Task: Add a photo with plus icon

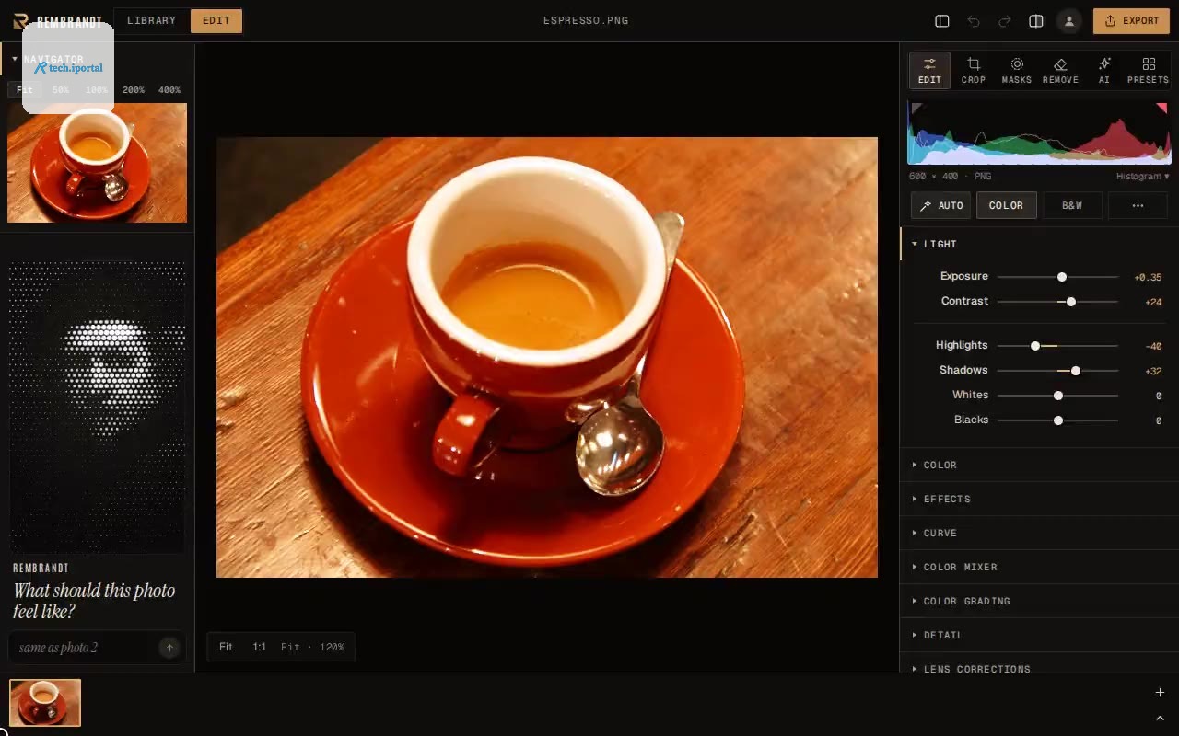Action: pos(1160,692)
